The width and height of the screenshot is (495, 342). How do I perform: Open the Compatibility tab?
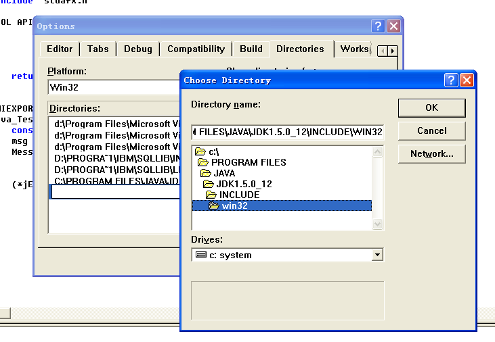coord(196,49)
